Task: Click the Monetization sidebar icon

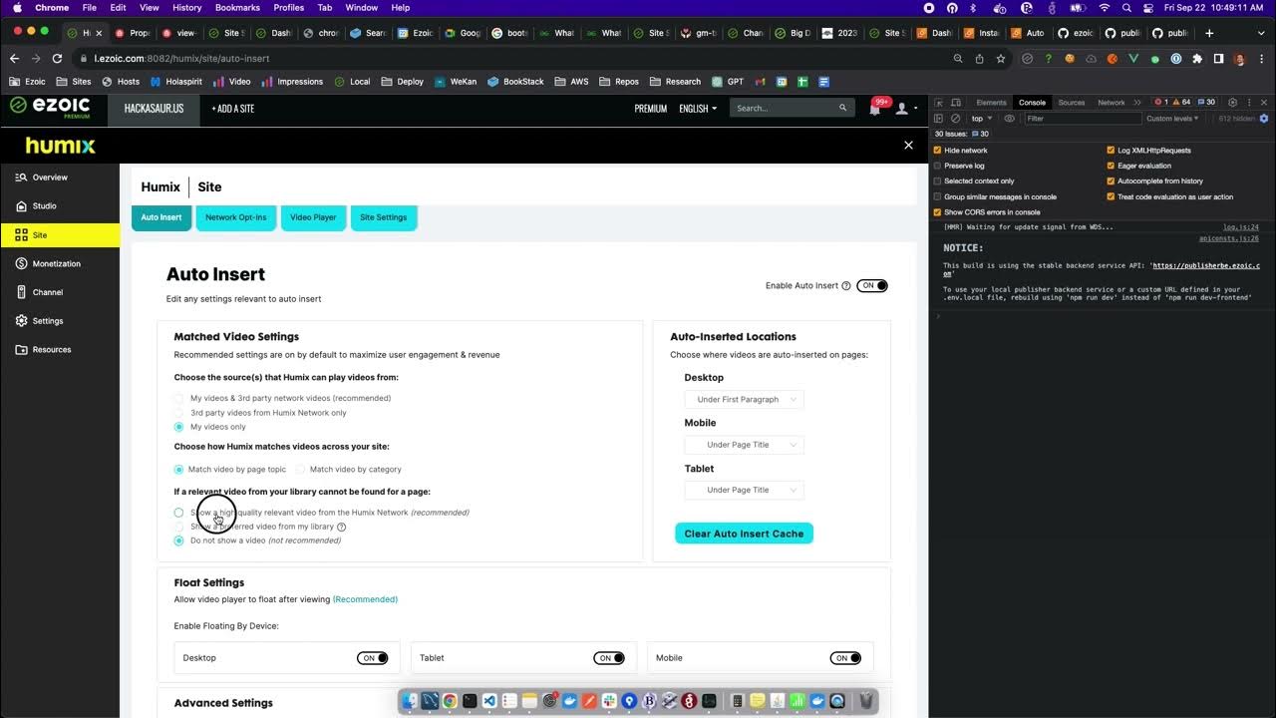Action: (x=22, y=264)
